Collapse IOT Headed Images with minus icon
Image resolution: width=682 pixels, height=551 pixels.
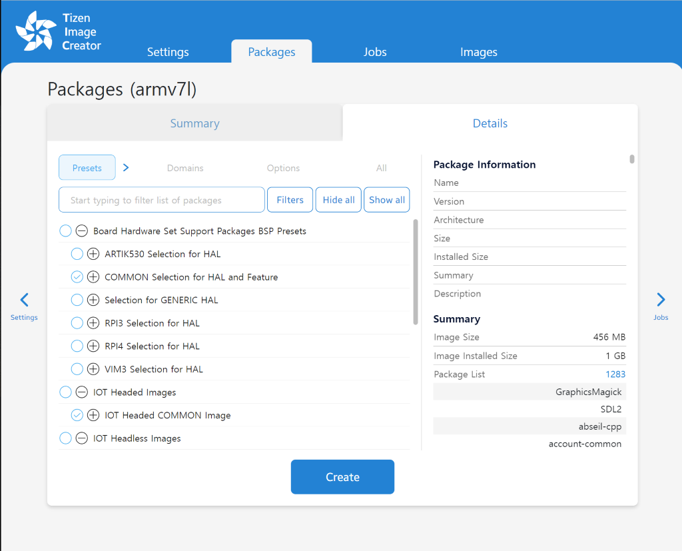tap(81, 392)
